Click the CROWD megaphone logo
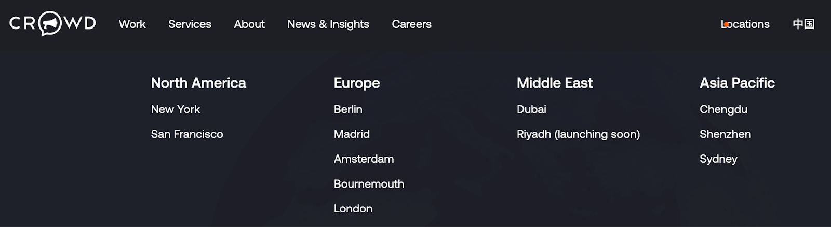Image resolution: width=831 pixels, height=227 pixels. click(52, 23)
